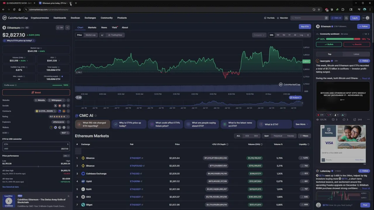The image size is (374, 210).
Task: Show CMC AI info icon
Action: tap(96, 116)
